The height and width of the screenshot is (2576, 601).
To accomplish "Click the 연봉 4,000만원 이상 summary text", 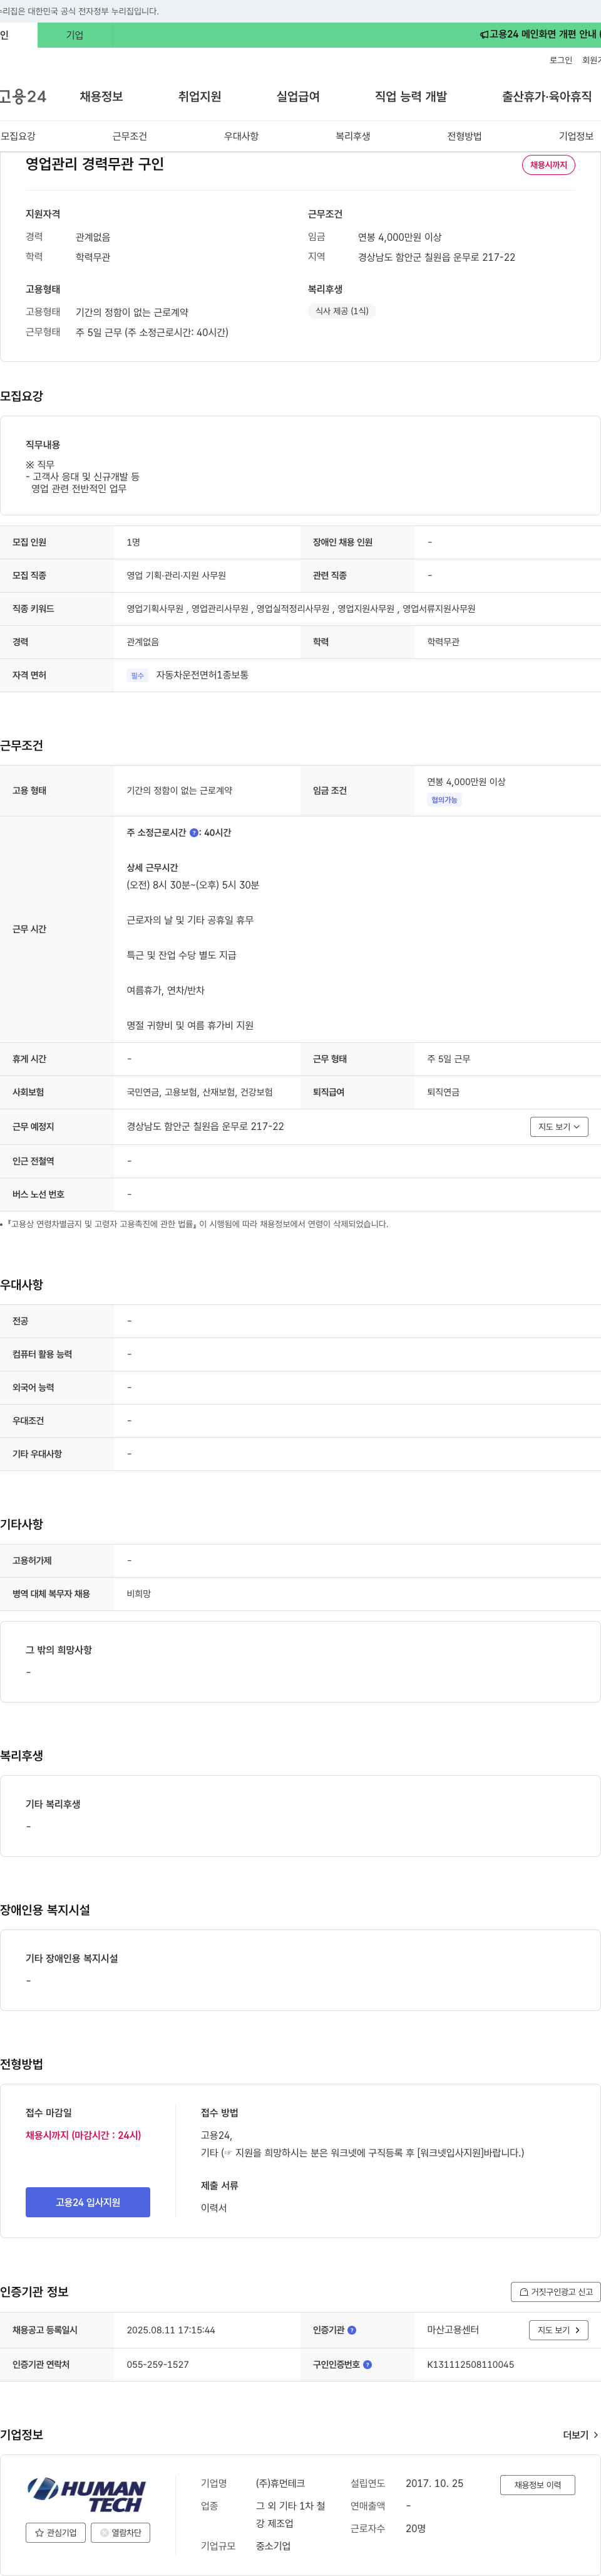I will [x=399, y=237].
